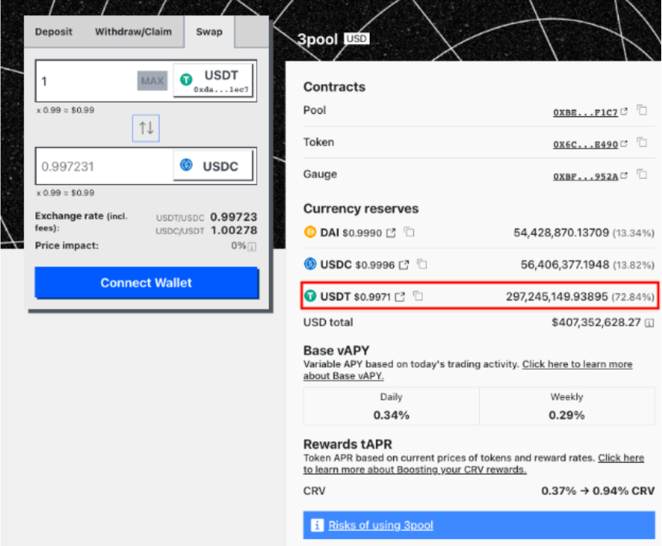Open the Withdraw/Claim tab
This screenshot has height=546, width=662.
pyautogui.click(x=133, y=32)
